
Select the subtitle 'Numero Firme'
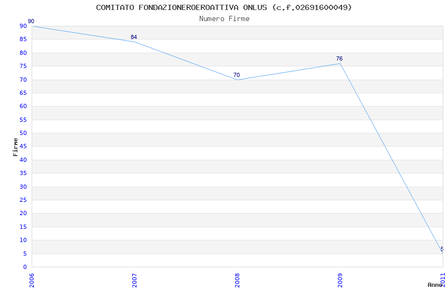click(225, 19)
